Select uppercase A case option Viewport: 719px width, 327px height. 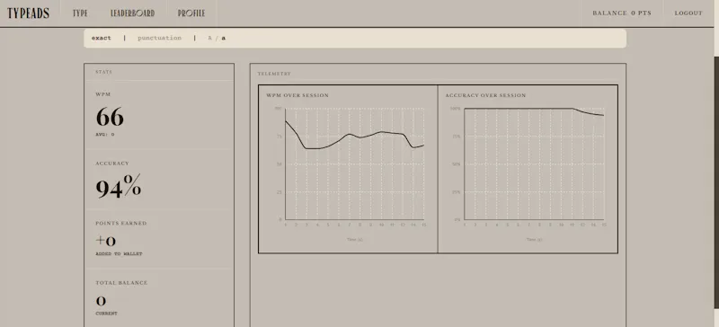tap(210, 38)
